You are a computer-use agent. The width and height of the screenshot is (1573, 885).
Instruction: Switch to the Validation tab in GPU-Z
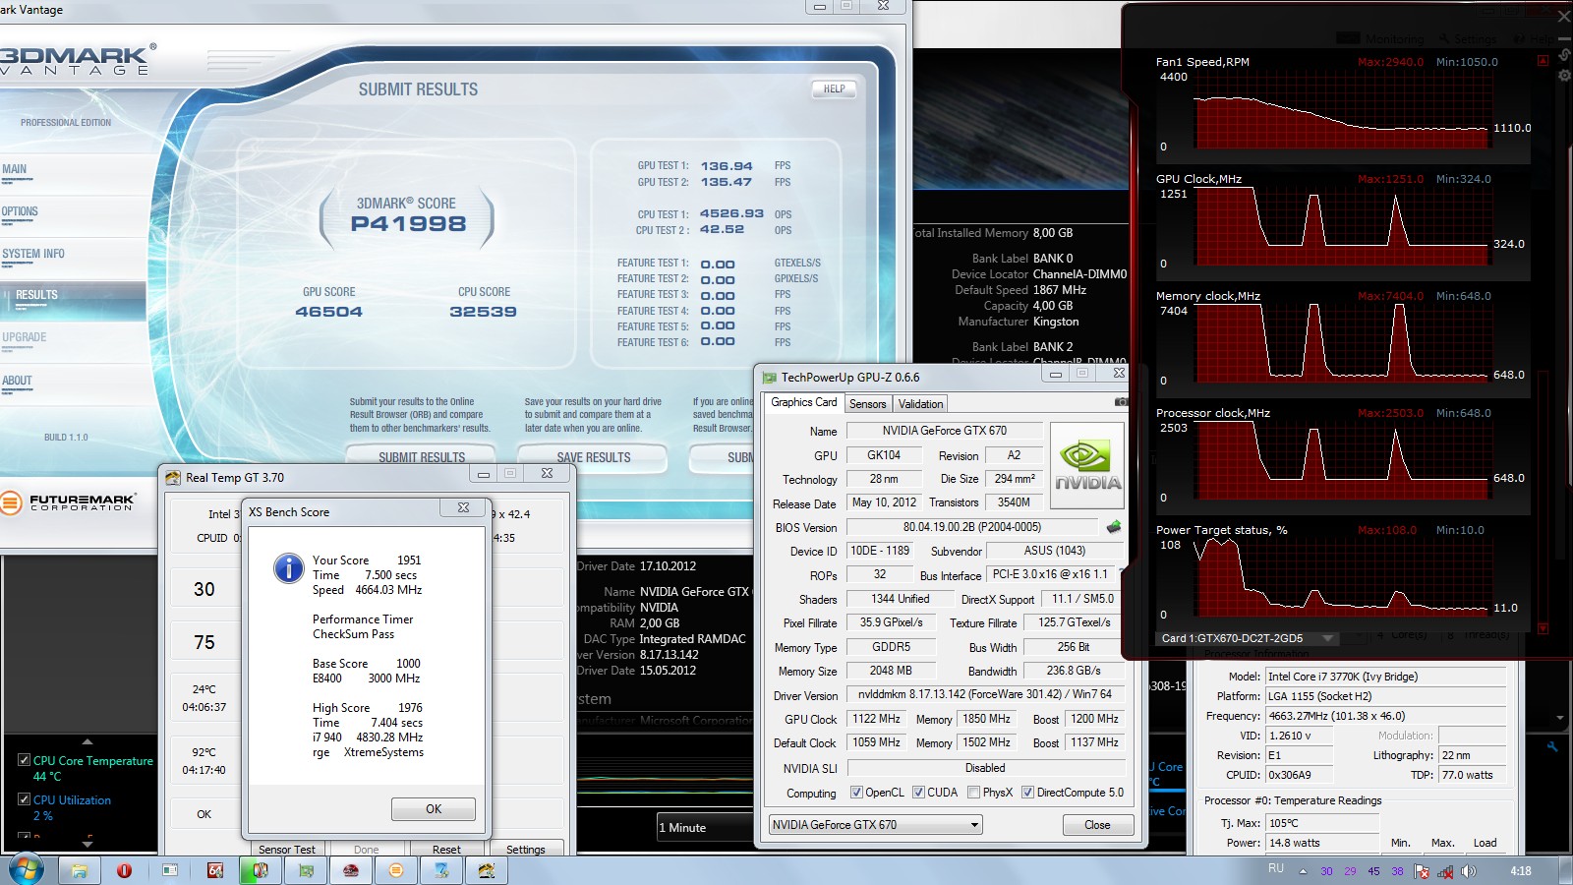click(x=920, y=404)
